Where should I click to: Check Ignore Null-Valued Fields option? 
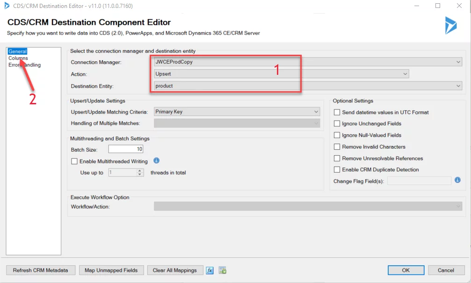(337, 135)
